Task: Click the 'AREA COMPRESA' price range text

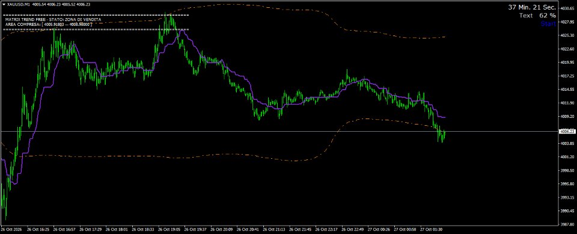Action: pyautogui.click(x=48, y=24)
